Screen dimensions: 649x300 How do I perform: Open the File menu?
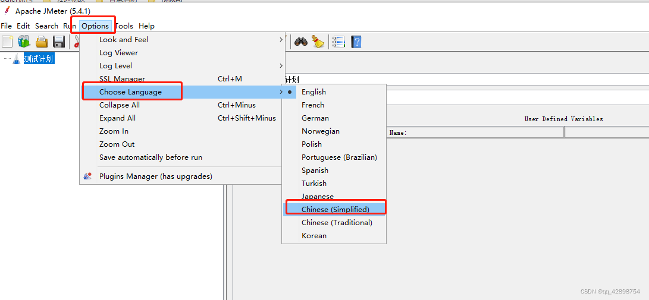tap(6, 26)
